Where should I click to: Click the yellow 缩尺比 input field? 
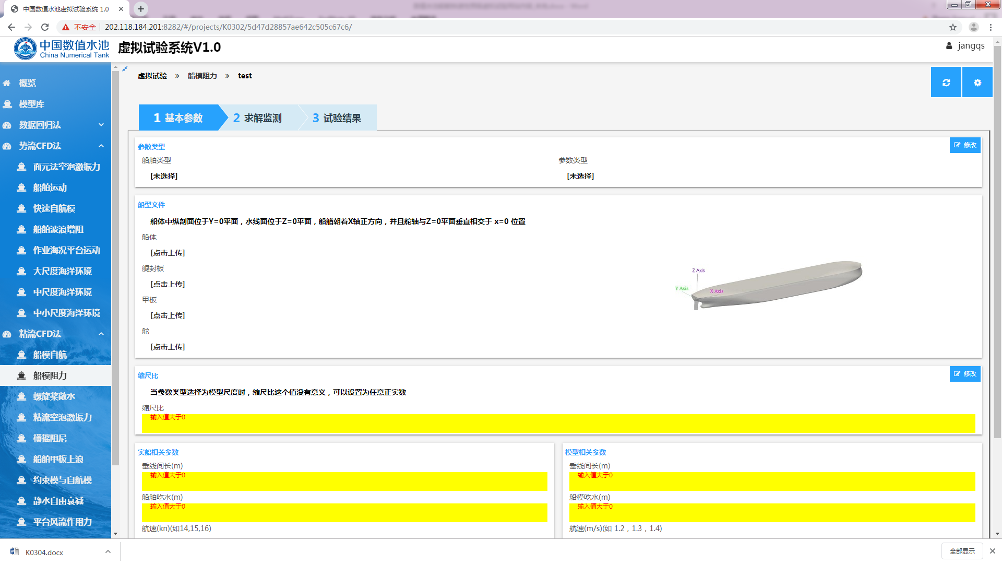click(558, 424)
